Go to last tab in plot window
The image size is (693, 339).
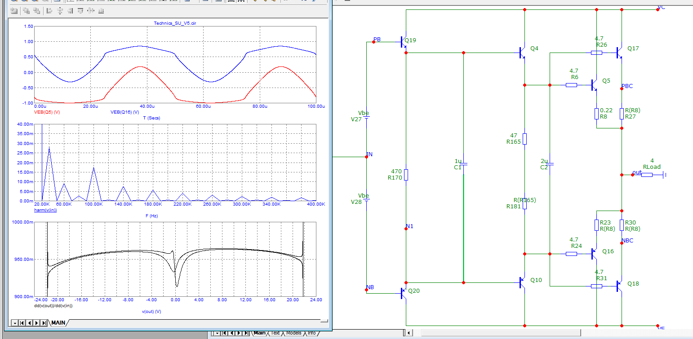pos(44,323)
